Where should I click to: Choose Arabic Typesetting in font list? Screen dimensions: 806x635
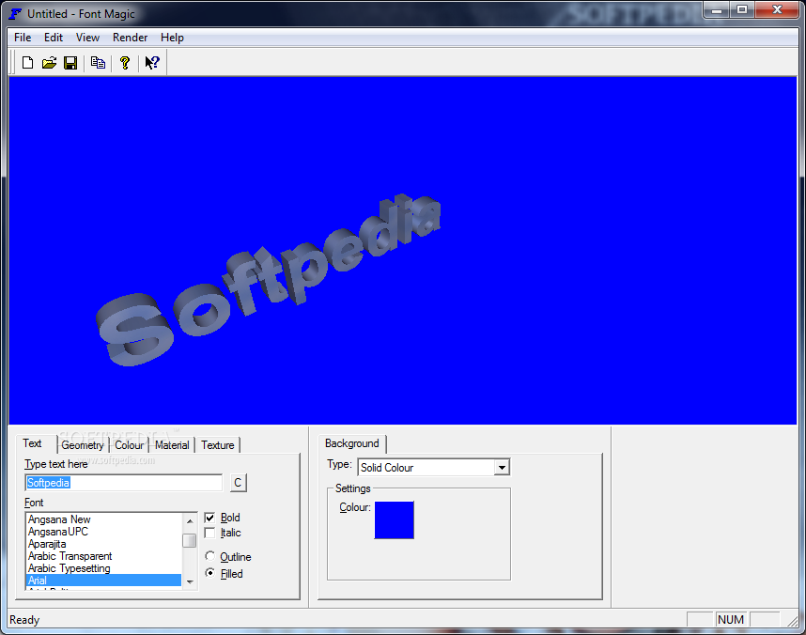(x=104, y=568)
